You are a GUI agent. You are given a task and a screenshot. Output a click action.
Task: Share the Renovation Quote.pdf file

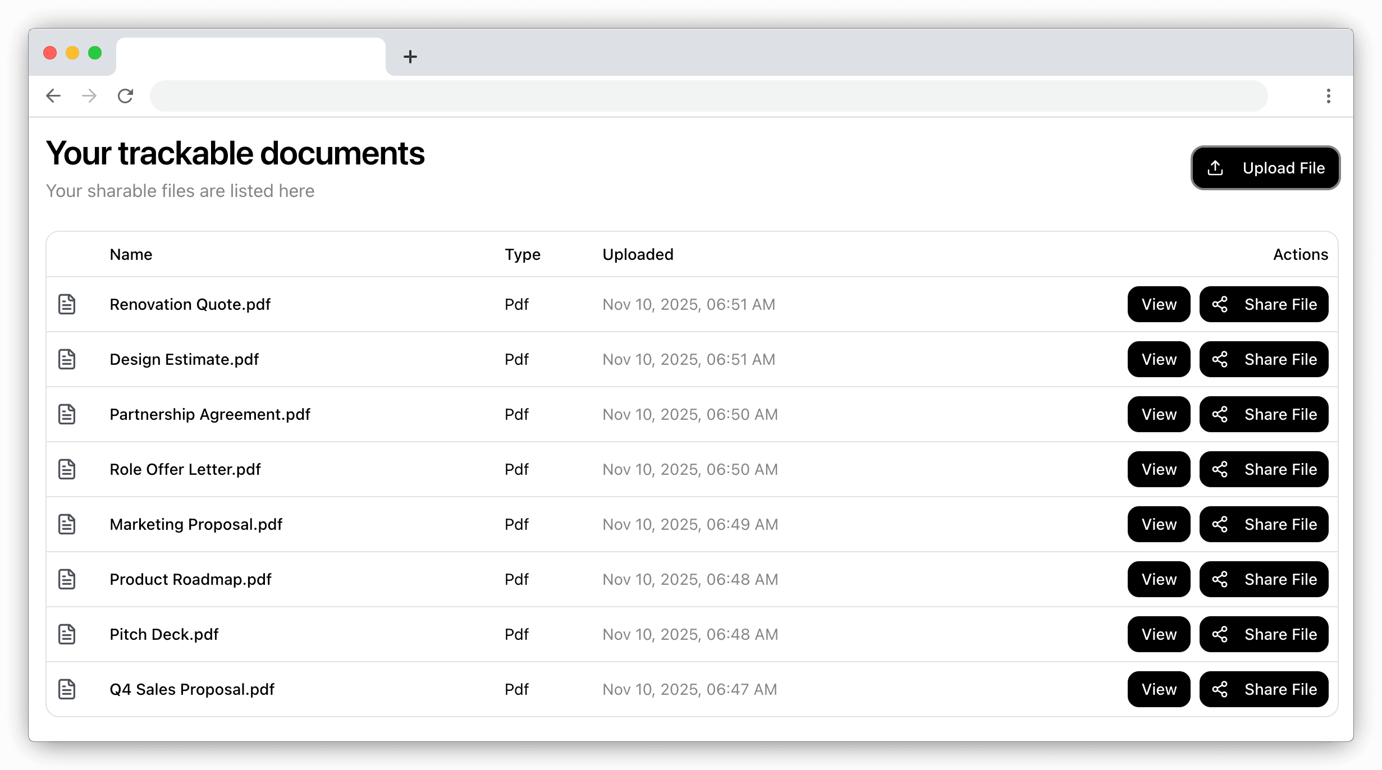click(1264, 304)
